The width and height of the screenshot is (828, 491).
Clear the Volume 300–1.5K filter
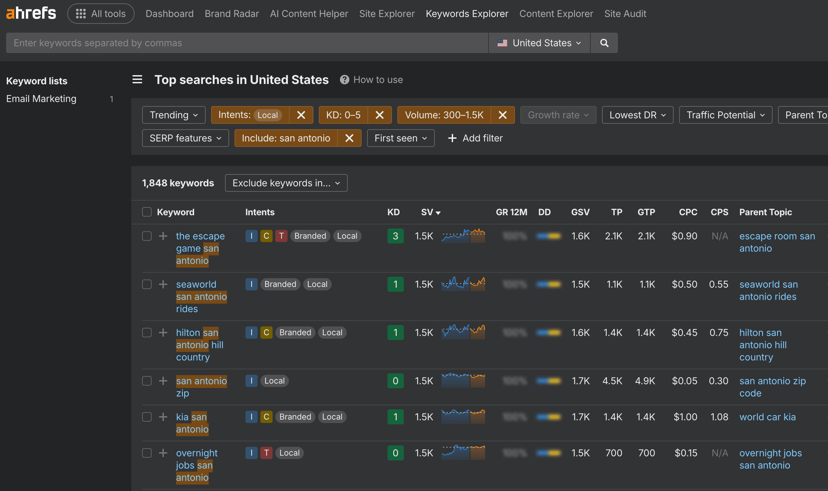[x=502, y=115]
